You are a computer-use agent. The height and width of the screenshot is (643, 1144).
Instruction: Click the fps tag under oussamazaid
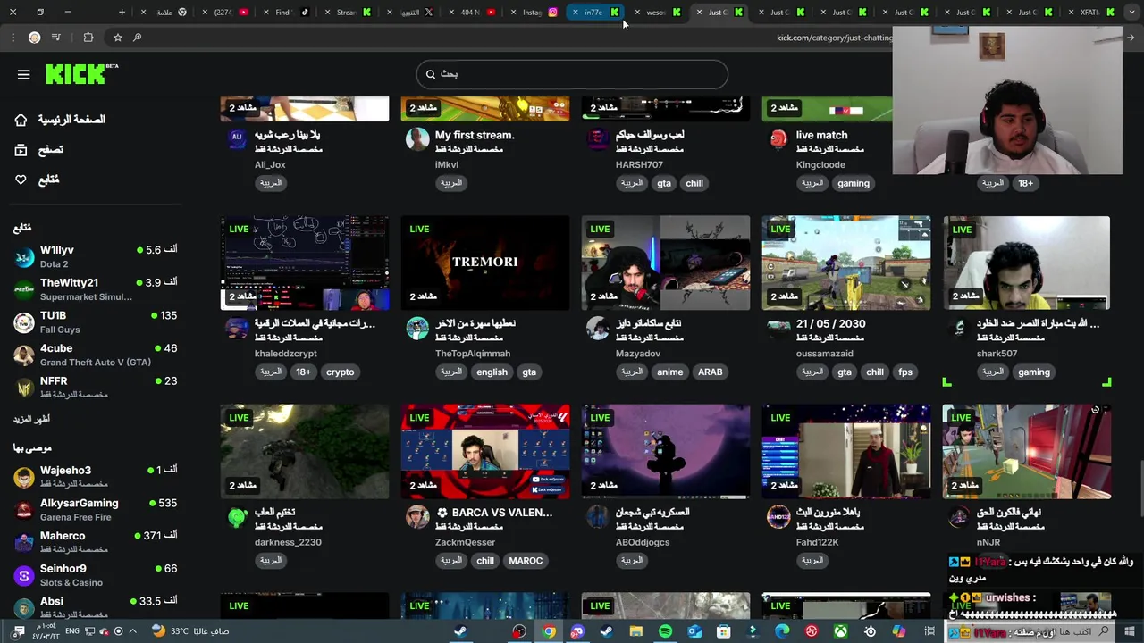pos(905,372)
